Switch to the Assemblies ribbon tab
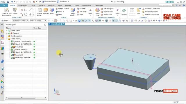186x104 pixels. pyautogui.click(x=23, y=5)
